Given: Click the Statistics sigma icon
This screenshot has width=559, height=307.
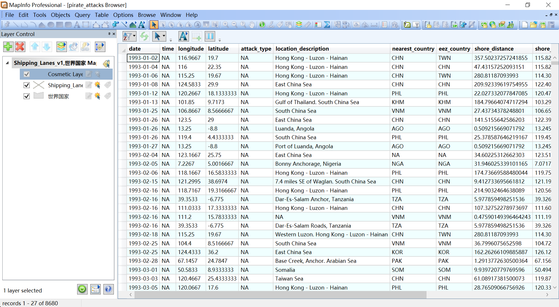Looking at the screenshot, I should pyautogui.click(x=327, y=25).
